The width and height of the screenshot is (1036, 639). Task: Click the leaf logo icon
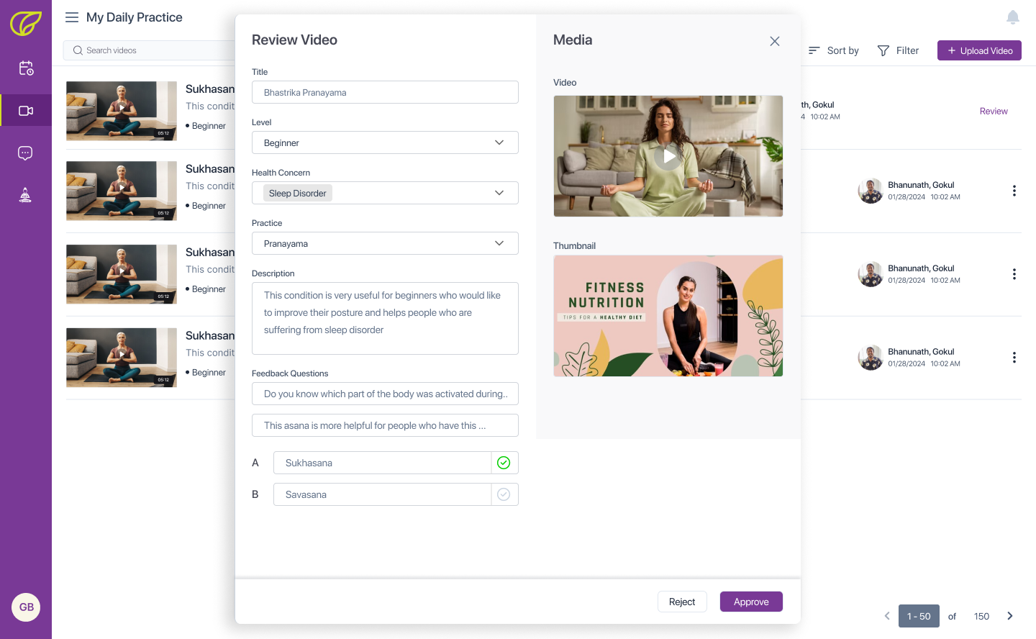pos(25,23)
